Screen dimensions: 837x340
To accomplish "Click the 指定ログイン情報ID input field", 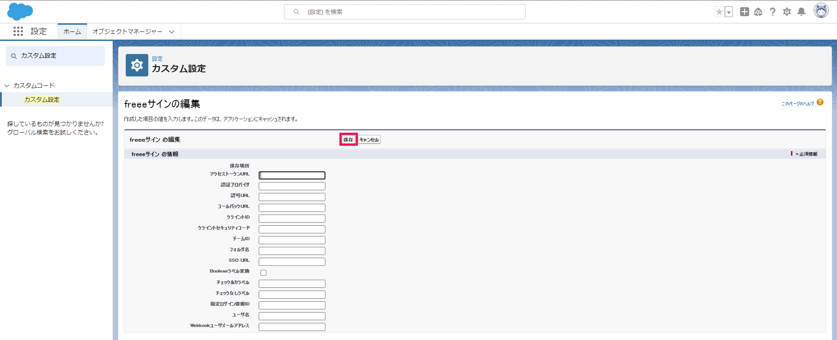I will 292,305.
